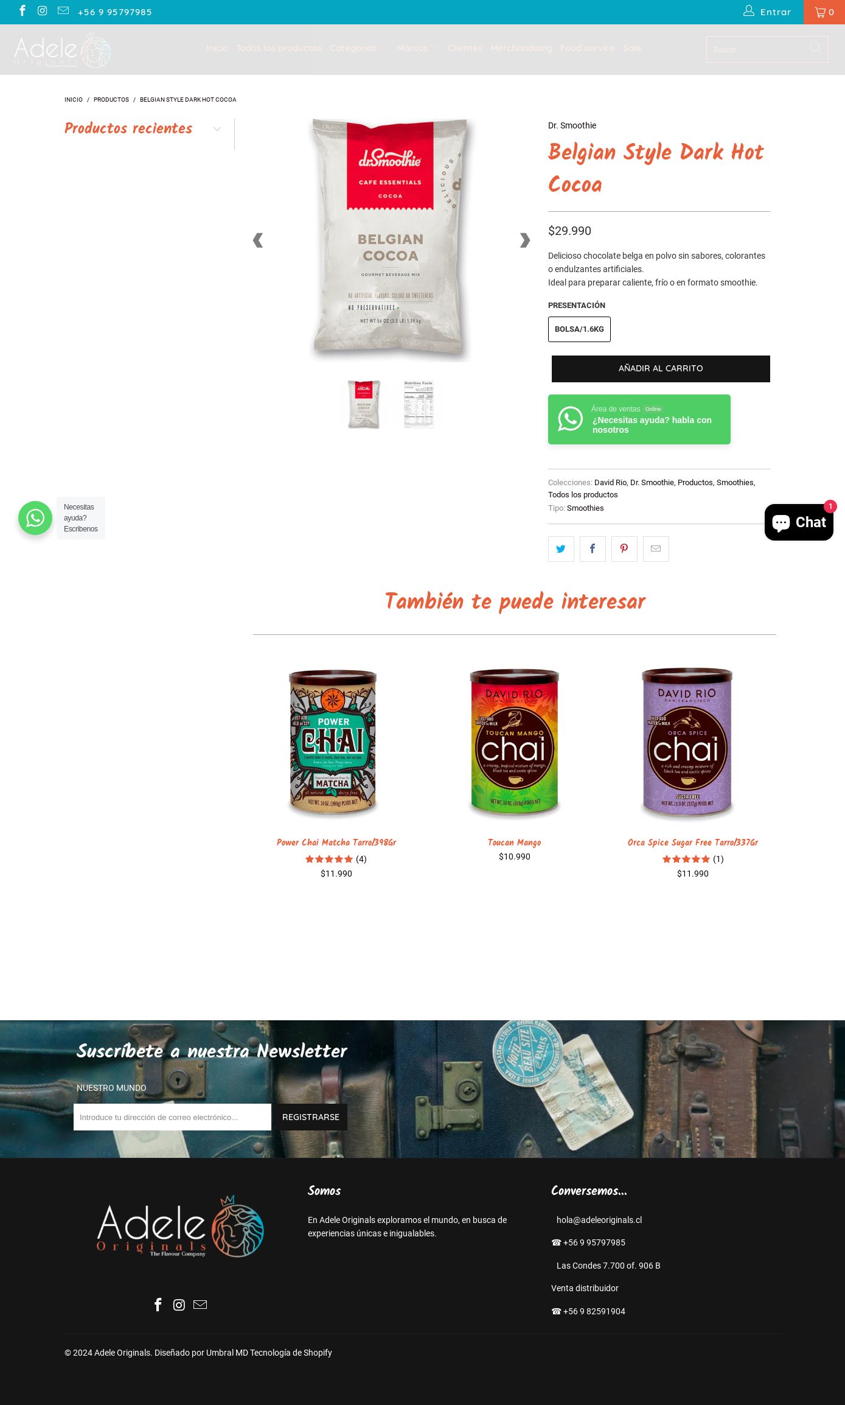Open the Marcas dropdown menu
The height and width of the screenshot is (1405, 845).
tap(417, 48)
